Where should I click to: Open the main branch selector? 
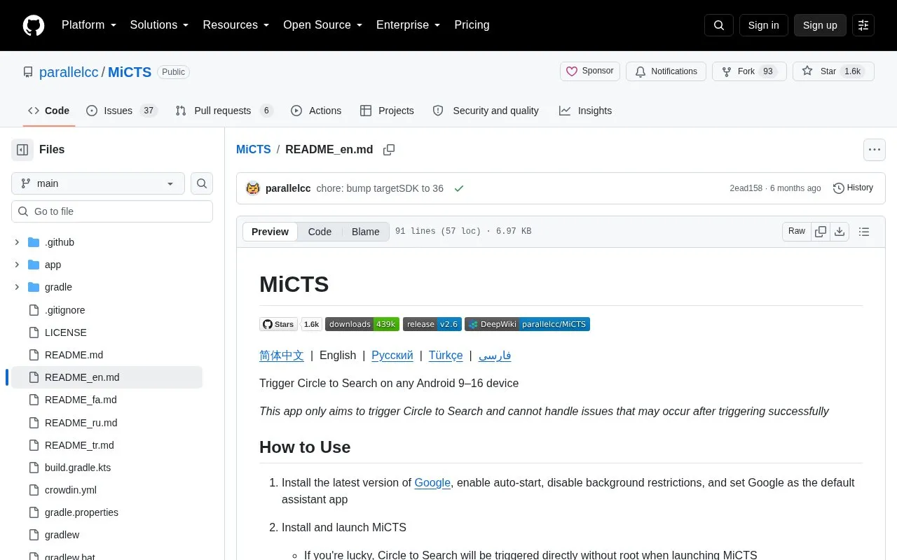(98, 183)
